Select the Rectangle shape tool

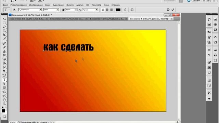[x=4, y=87]
